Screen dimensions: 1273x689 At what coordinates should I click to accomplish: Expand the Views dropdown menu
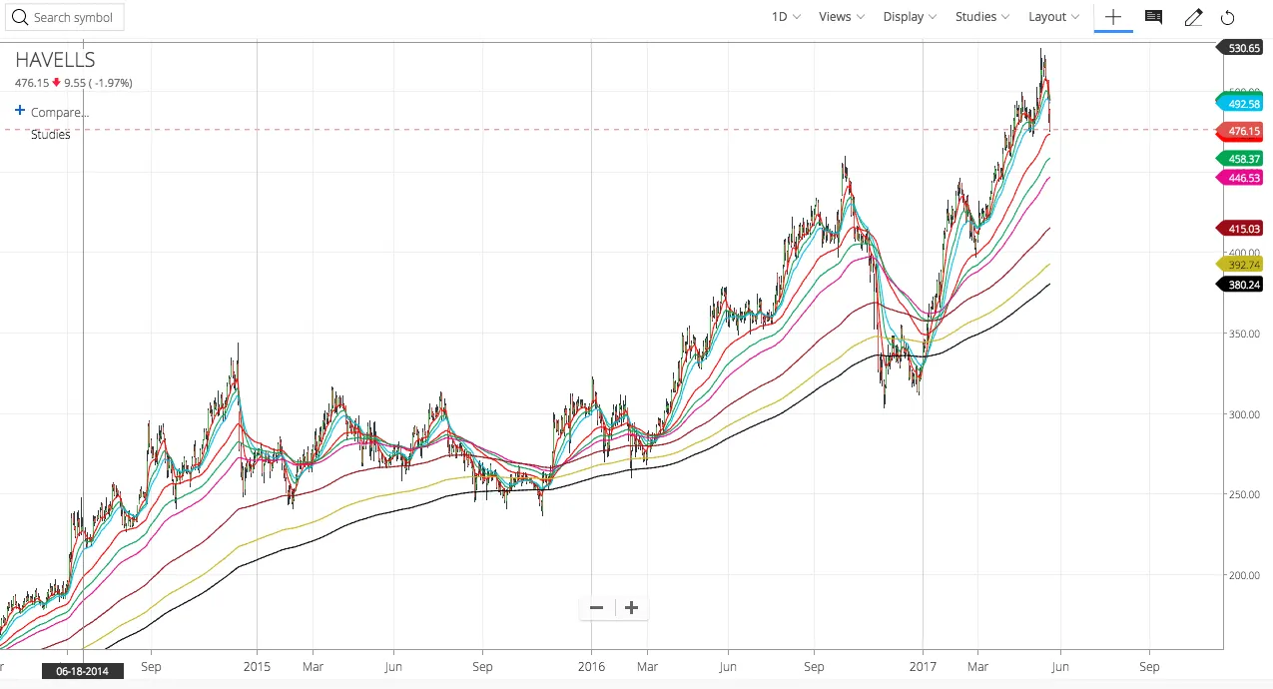[840, 16]
